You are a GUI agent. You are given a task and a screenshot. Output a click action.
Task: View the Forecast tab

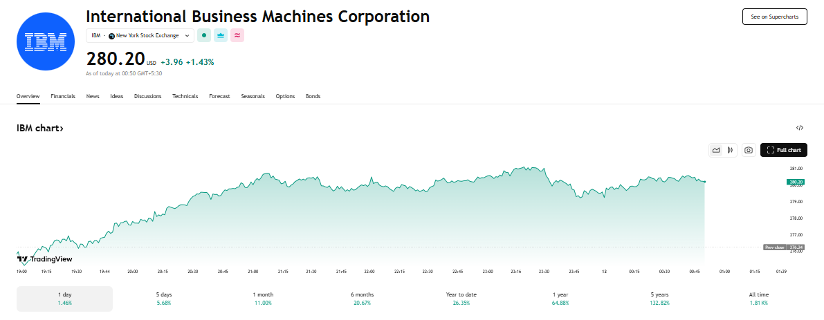(219, 97)
